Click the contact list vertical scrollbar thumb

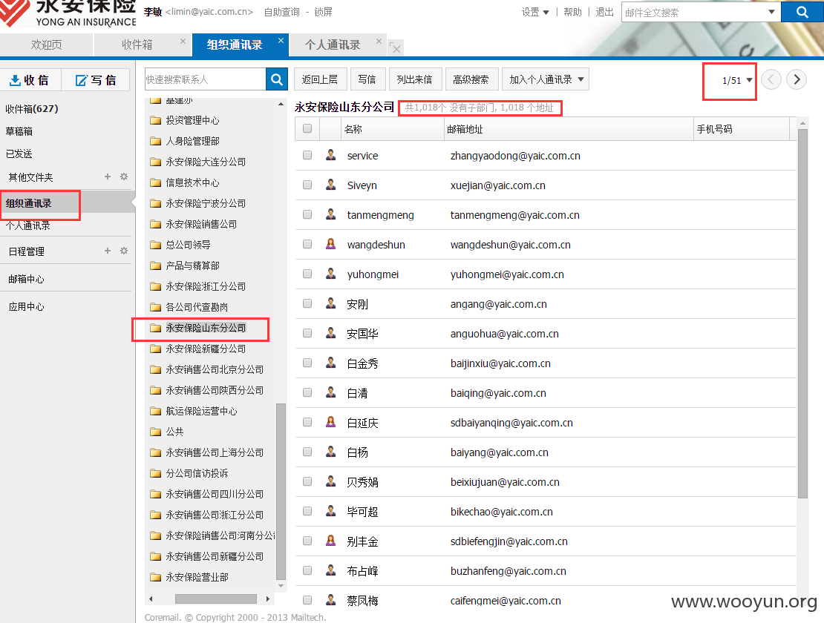[x=802, y=313]
